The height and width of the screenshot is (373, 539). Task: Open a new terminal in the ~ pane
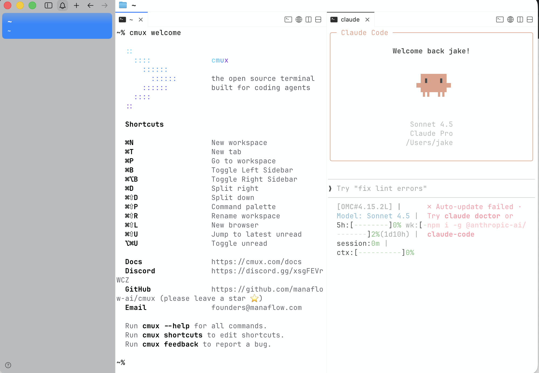tap(288, 19)
